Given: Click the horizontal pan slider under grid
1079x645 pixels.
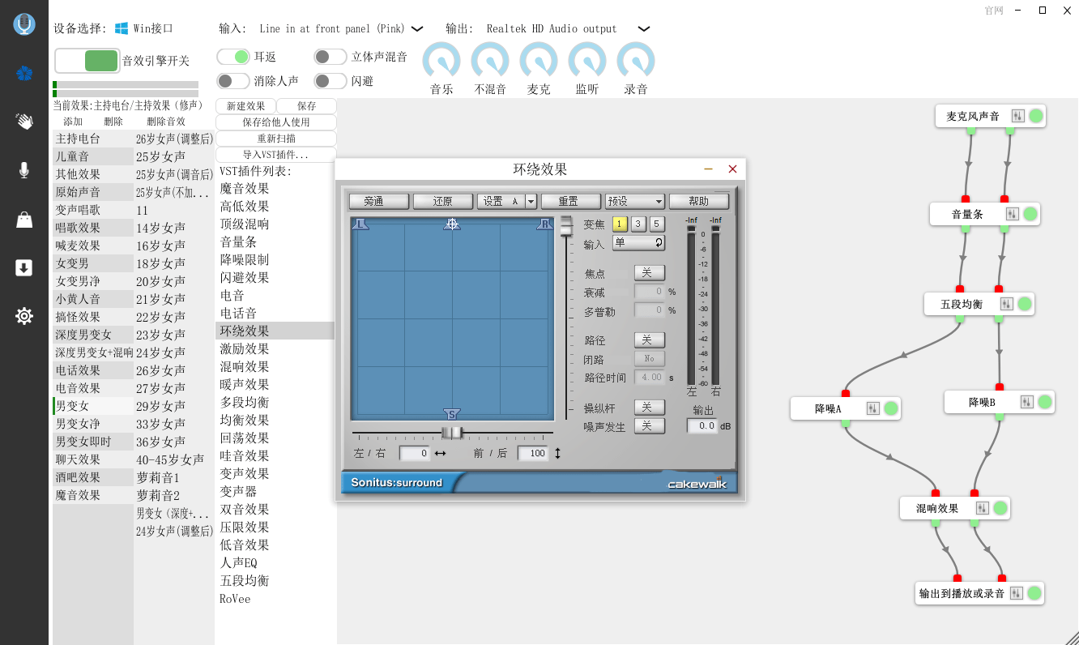Looking at the screenshot, I should pyautogui.click(x=454, y=433).
